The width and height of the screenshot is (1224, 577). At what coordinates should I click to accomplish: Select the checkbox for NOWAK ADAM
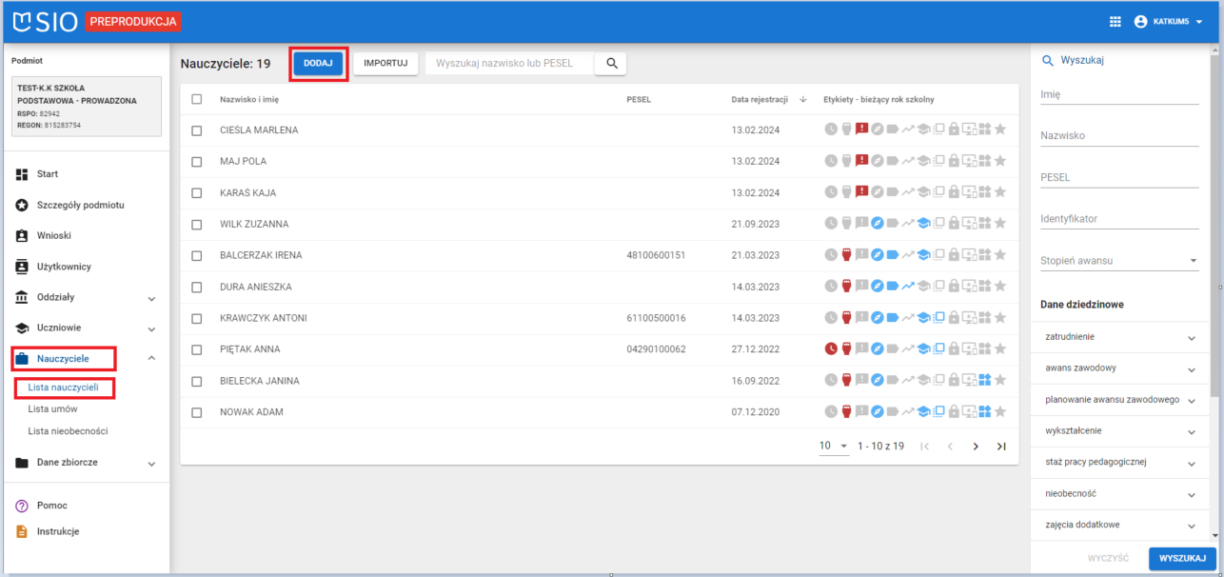[x=197, y=412]
